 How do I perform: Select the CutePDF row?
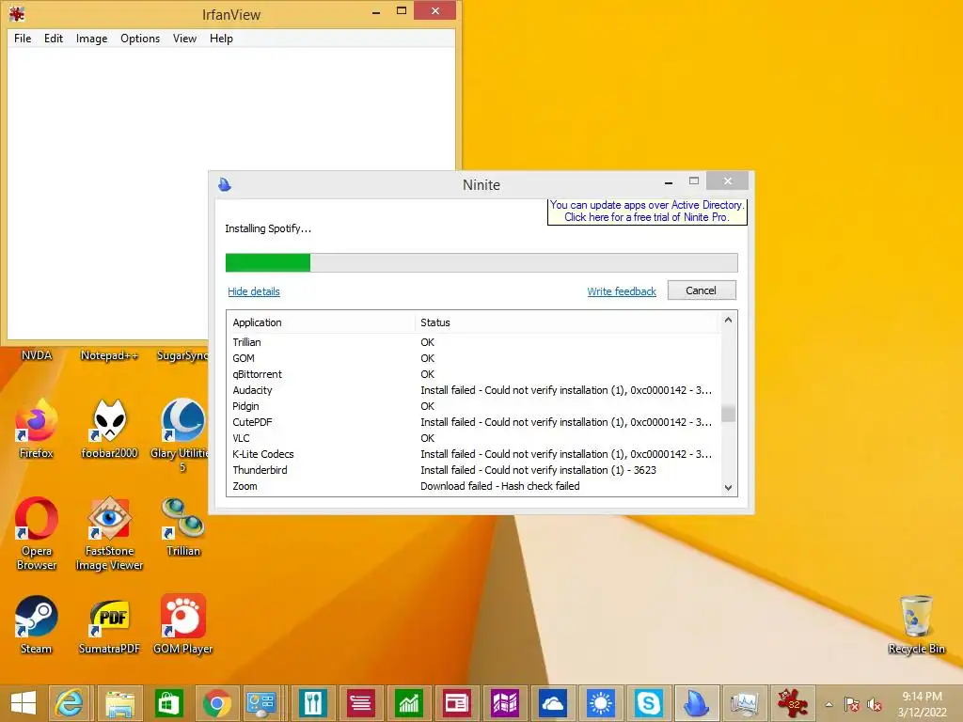pyautogui.click(x=473, y=422)
